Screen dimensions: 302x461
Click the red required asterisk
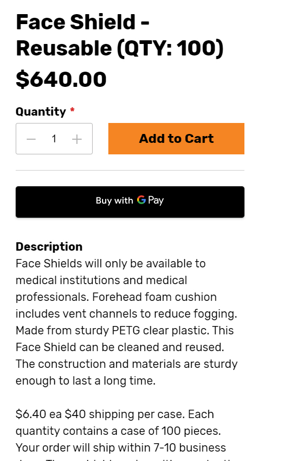pyautogui.click(x=72, y=110)
